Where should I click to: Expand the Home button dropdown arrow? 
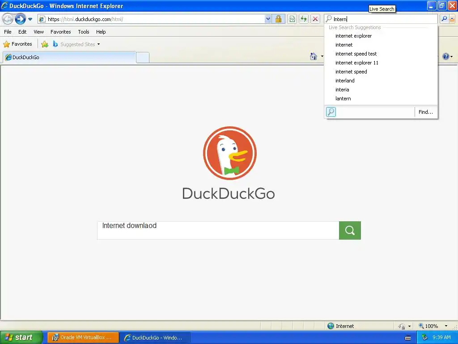tap(322, 56)
